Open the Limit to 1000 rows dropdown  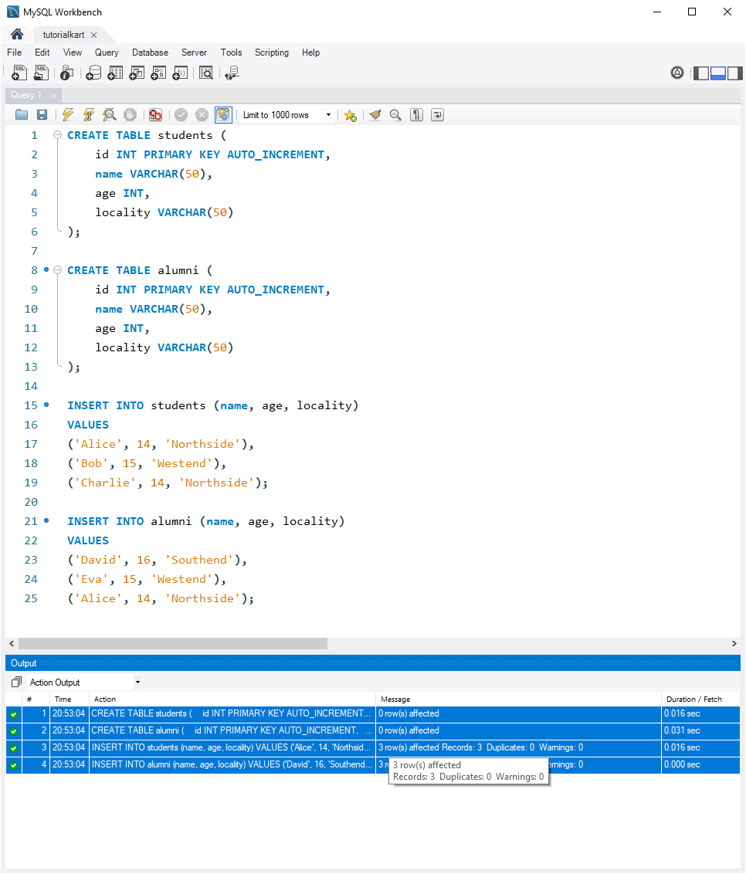pos(287,115)
